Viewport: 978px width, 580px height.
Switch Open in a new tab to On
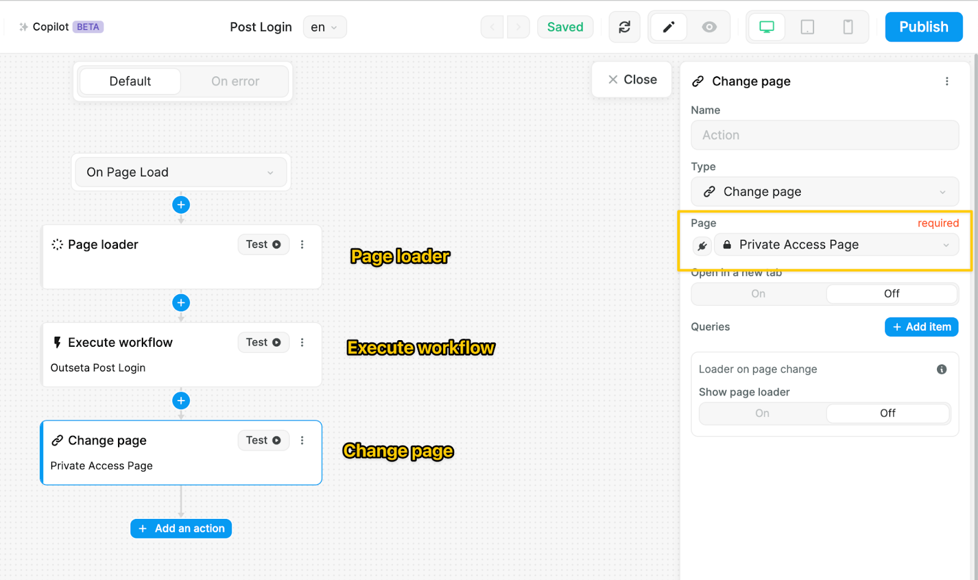tap(758, 294)
